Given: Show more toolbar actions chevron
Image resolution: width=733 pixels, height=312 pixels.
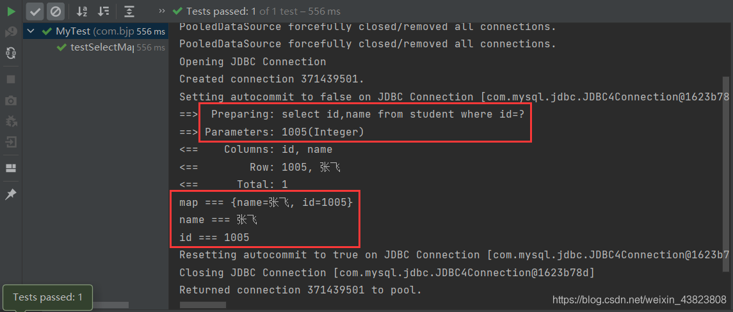Looking at the screenshot, I should pyautogui.click(x=161, y=11).
